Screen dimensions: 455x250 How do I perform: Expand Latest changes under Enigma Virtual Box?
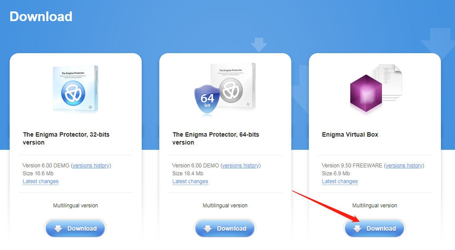click(340, 181)
